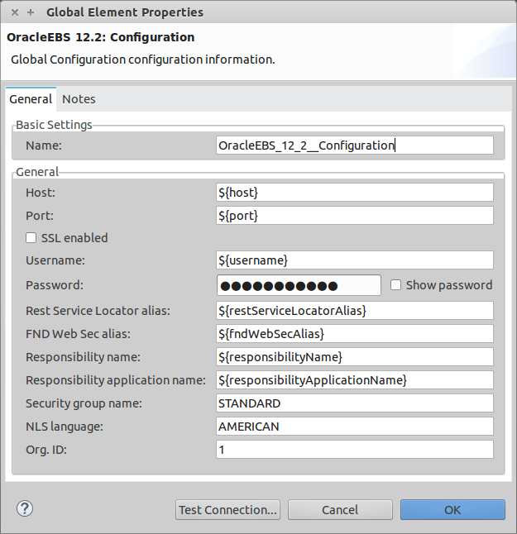This screenshot has width=517, height=534.
Task: Click the 'Rest Service Locator alias:' label
Action: point(98,311)
